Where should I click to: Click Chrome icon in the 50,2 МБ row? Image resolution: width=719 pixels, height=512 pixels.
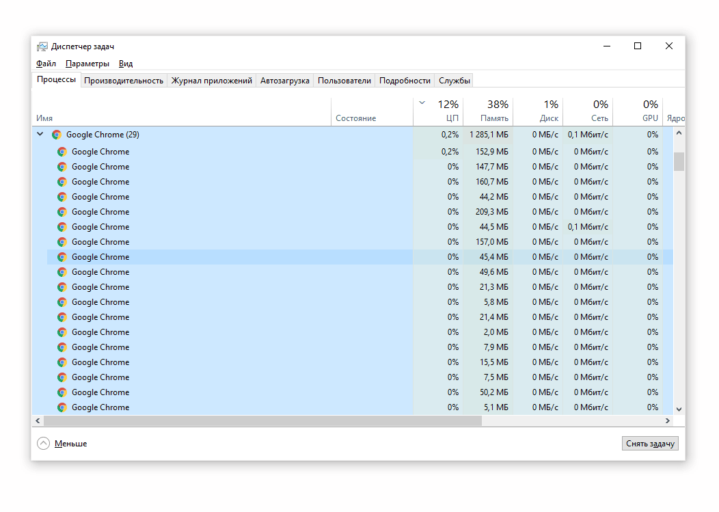pyautogui.click(x=62, y=392)
